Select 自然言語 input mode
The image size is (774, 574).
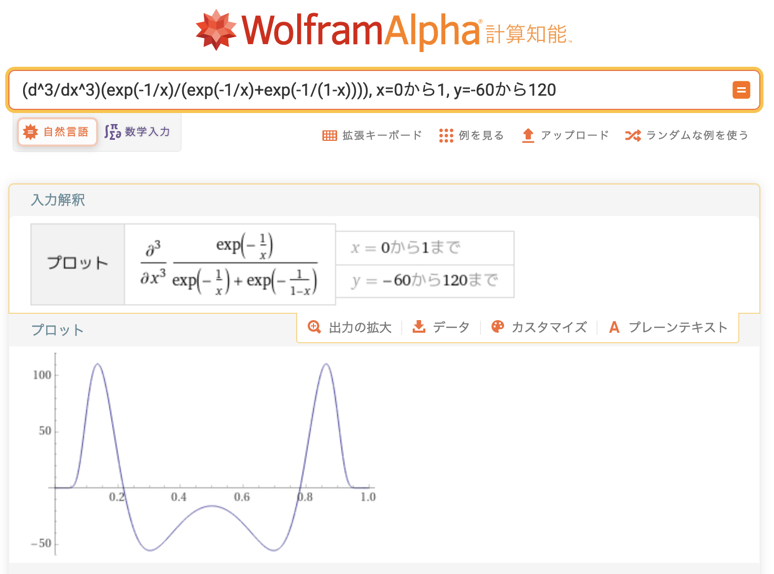(57, 132)
